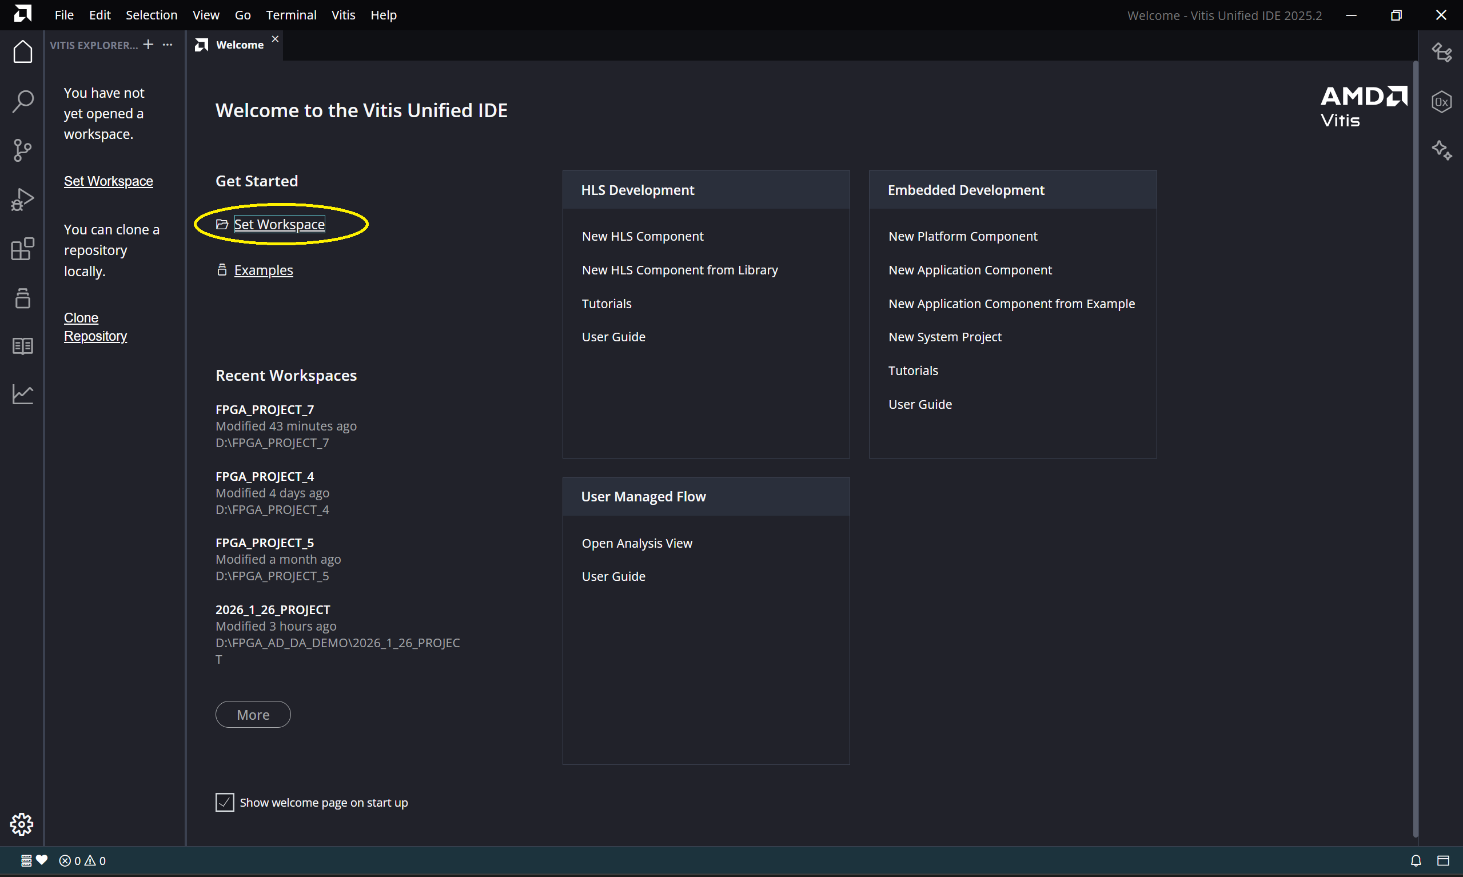Click the Clone Repository link
Viewport: 1463px width, 877px height.
point(95,327)
